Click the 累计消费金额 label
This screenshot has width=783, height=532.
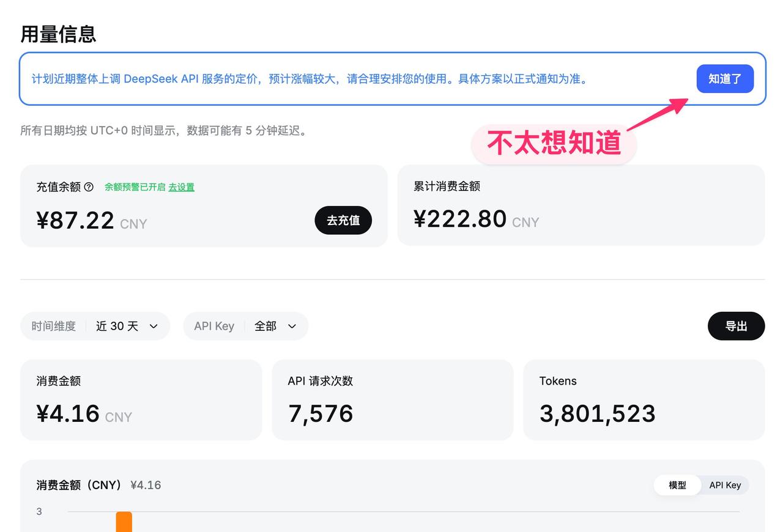[x=447, y=187]
